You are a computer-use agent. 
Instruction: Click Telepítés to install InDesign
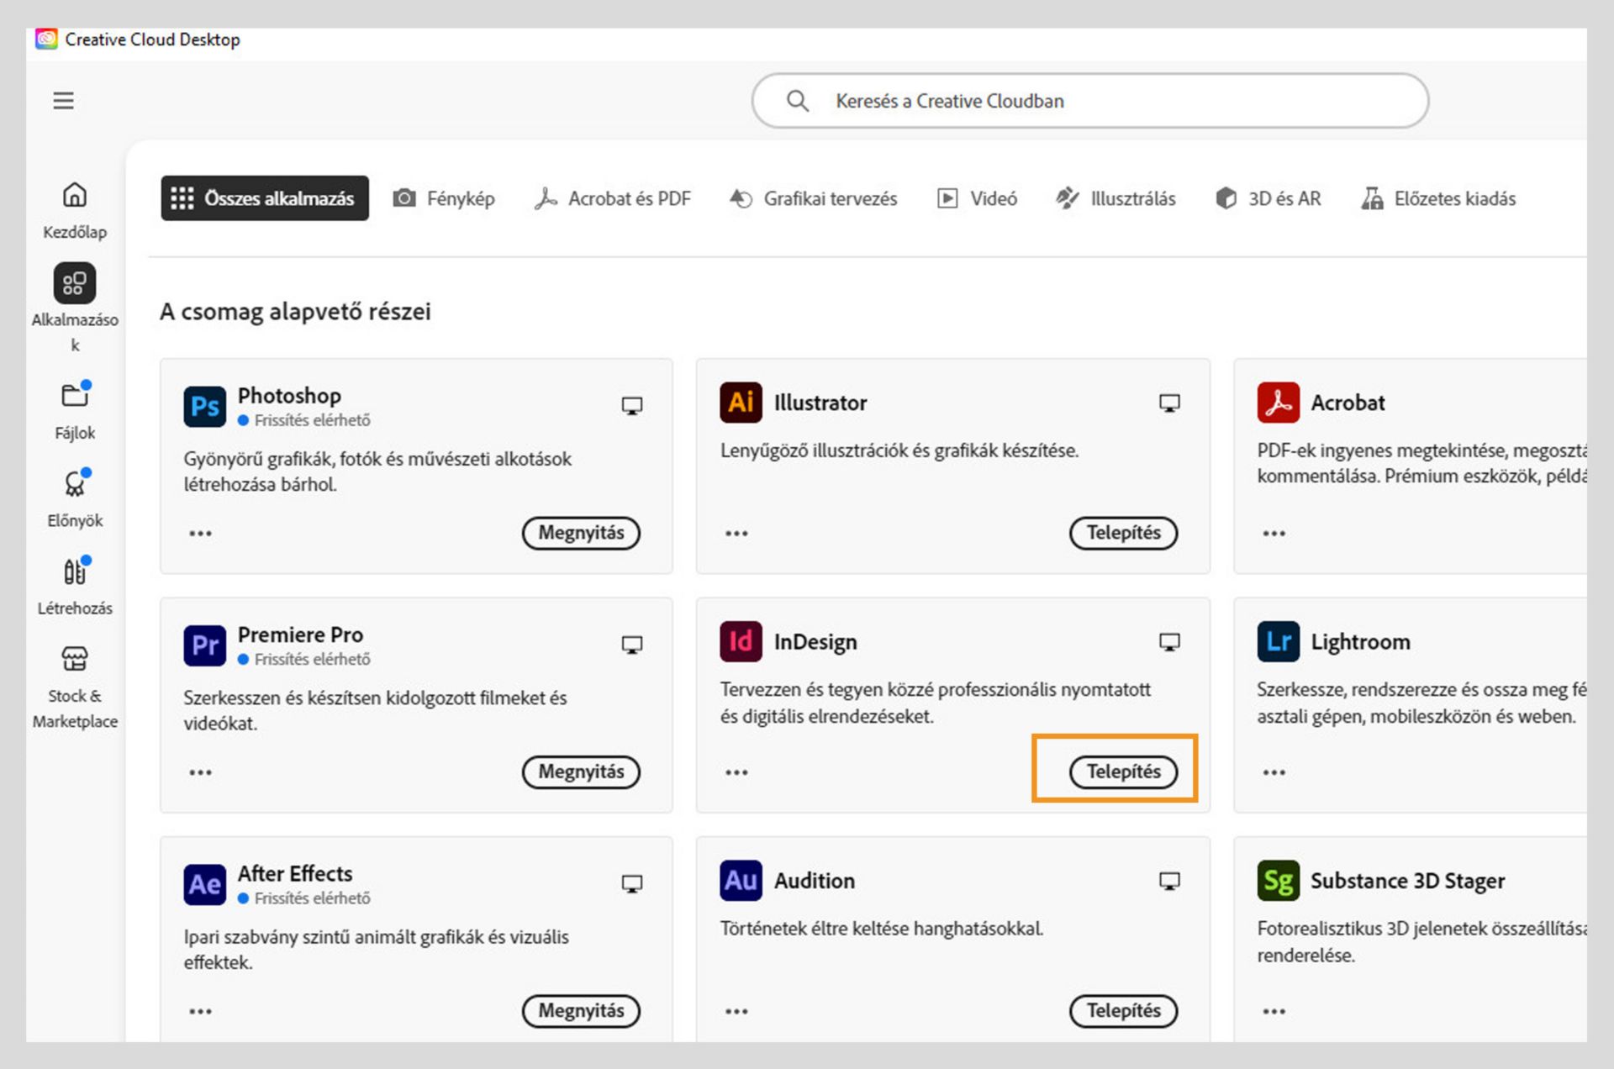[1122, 771]
